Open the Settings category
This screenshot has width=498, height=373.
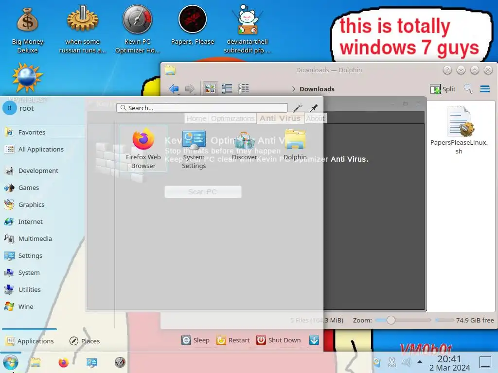(43, 255)
